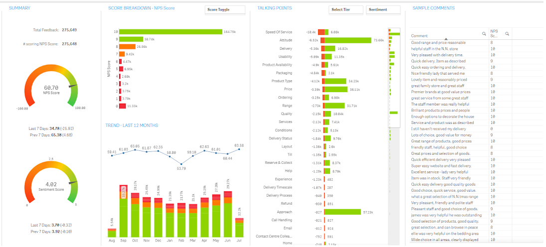This screenshot has height=247, width=546.
Task: Click the SCORE BREAKDOWN - NPS Score title
Action: [x=142, y=8]
